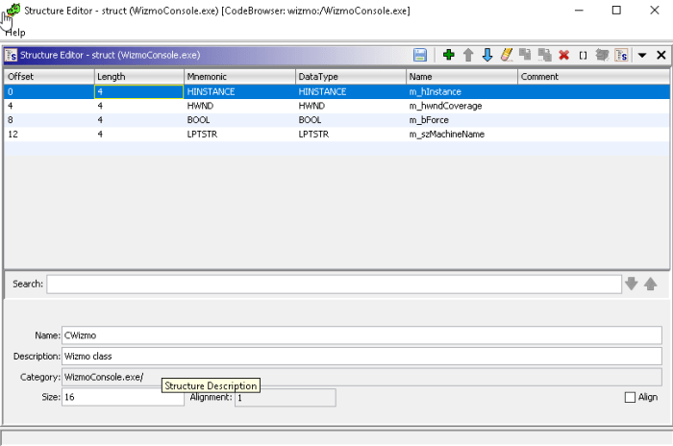Viewport: 673px width, 446px height.
Task: Click the Unpackage component icon
Action: [x=602, y=55]
